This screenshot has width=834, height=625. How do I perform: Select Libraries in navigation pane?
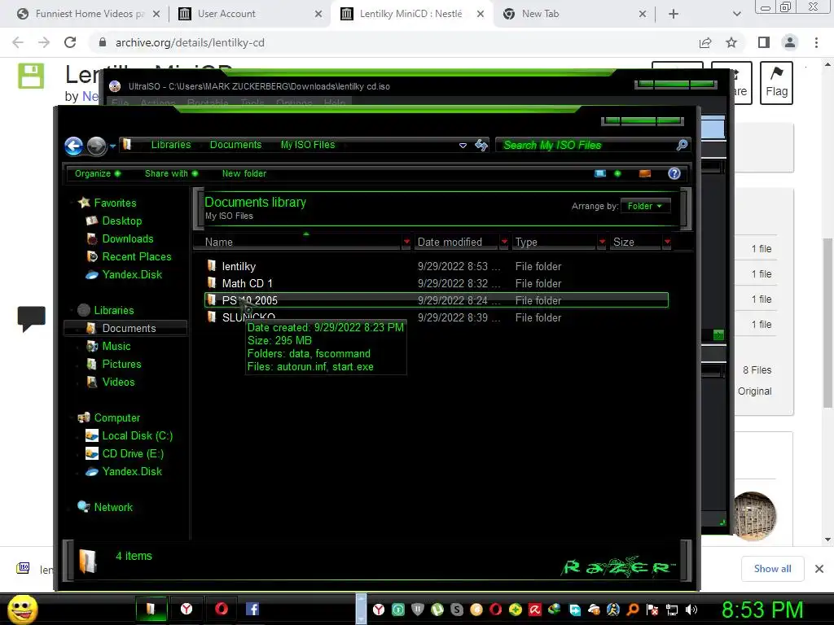[x=114, y=310]
